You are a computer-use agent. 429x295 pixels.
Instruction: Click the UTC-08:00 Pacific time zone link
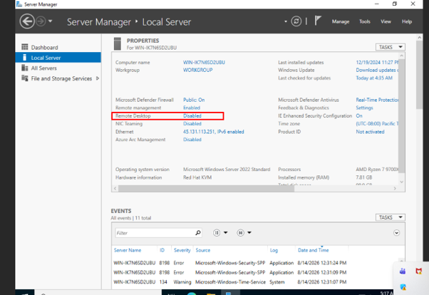(377, 124)
